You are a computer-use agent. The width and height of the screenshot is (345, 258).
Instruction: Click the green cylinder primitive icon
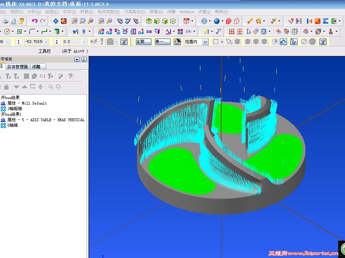(x=57, y=32)
